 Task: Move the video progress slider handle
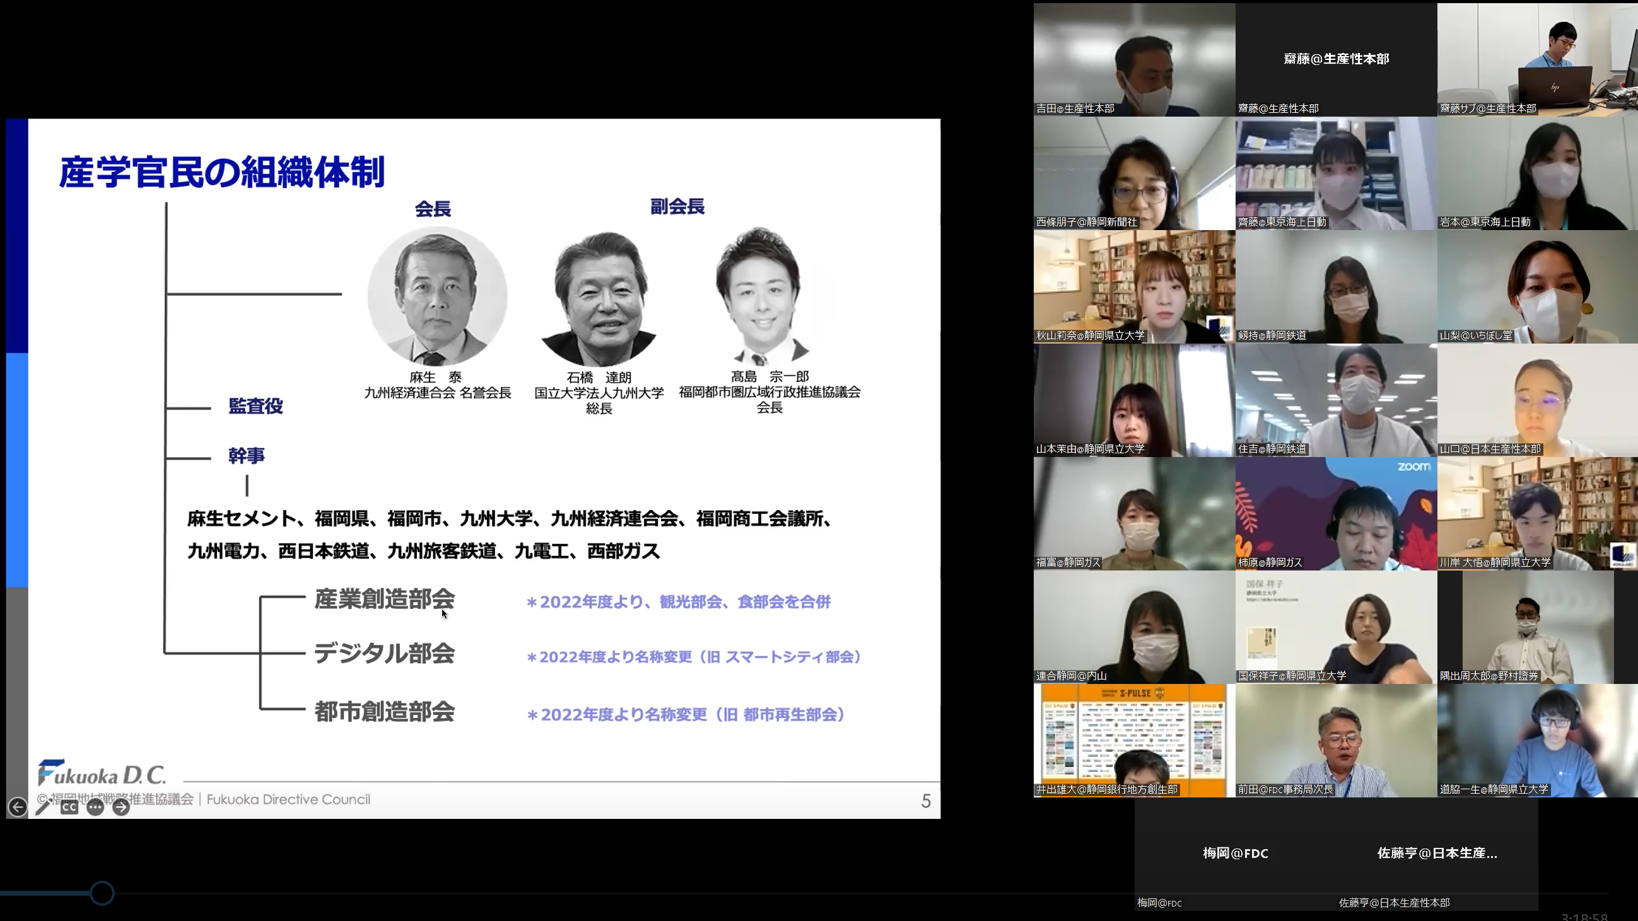click(x=102, y=893)
